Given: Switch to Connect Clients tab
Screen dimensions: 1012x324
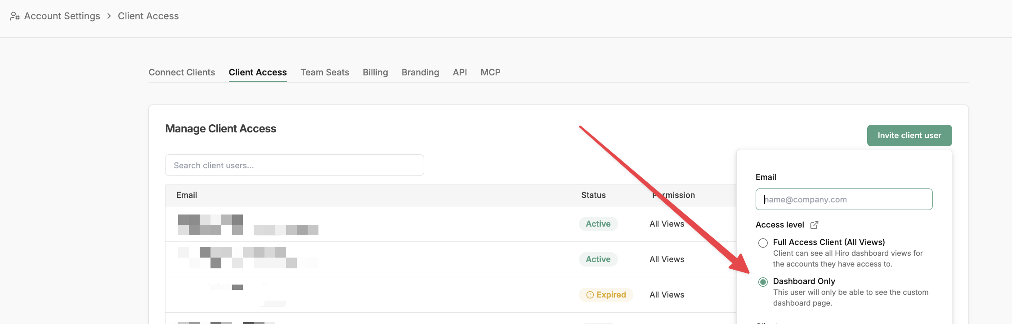Looking at the screenshot, I should 182,72.
